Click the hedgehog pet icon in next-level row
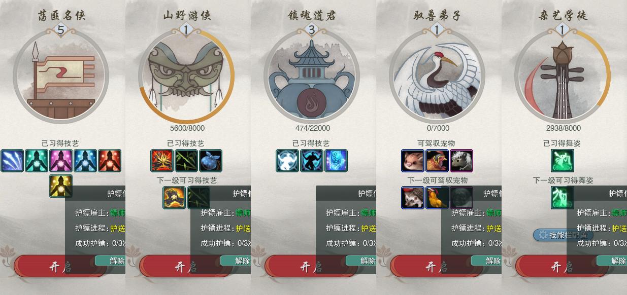The width and height of the screenshot is (627, 295). [413, 197]
